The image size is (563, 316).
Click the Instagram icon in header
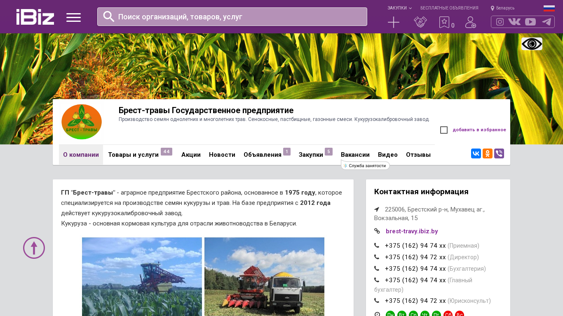click(500, 22)
